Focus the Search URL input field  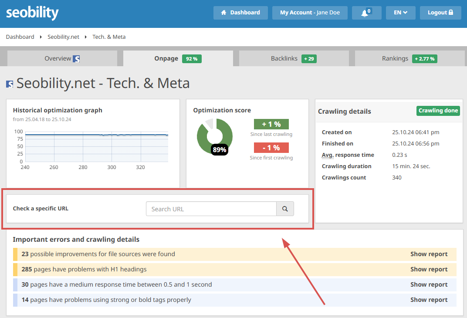tap(211, 209)
